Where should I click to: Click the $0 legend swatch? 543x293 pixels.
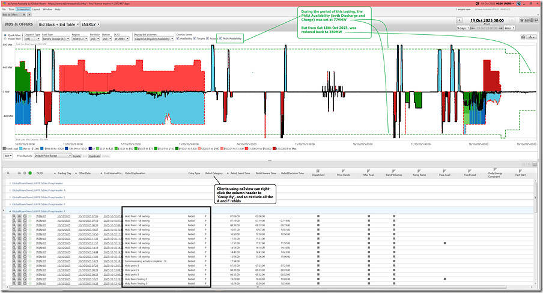(90, 148)
